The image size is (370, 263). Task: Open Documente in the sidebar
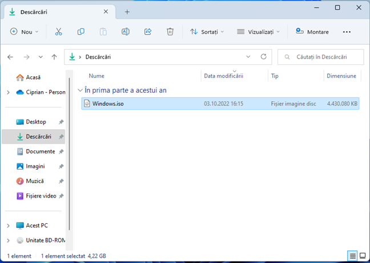[35, 151]
